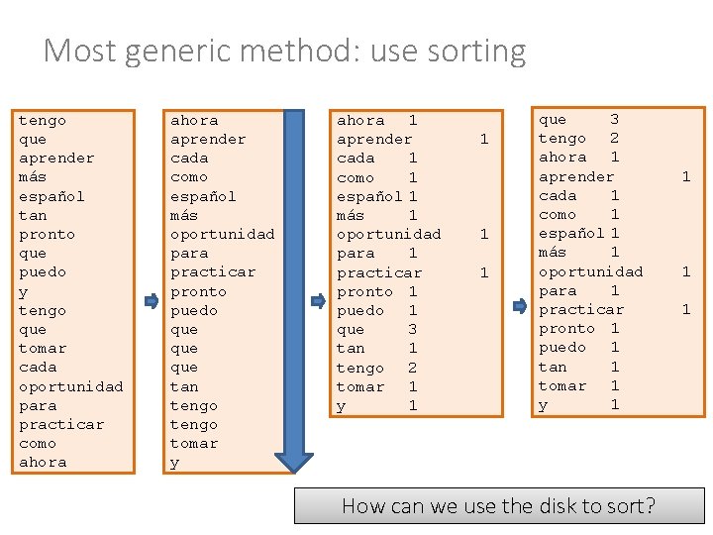Click 'que 3' in the count list
The image size is (713, 535).
click(x=376, y=330)
